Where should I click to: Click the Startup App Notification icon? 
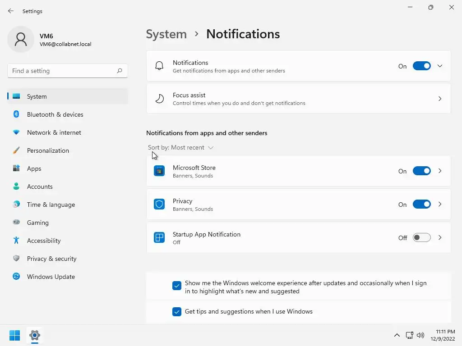pyautogui.click(x=159, y=237)
